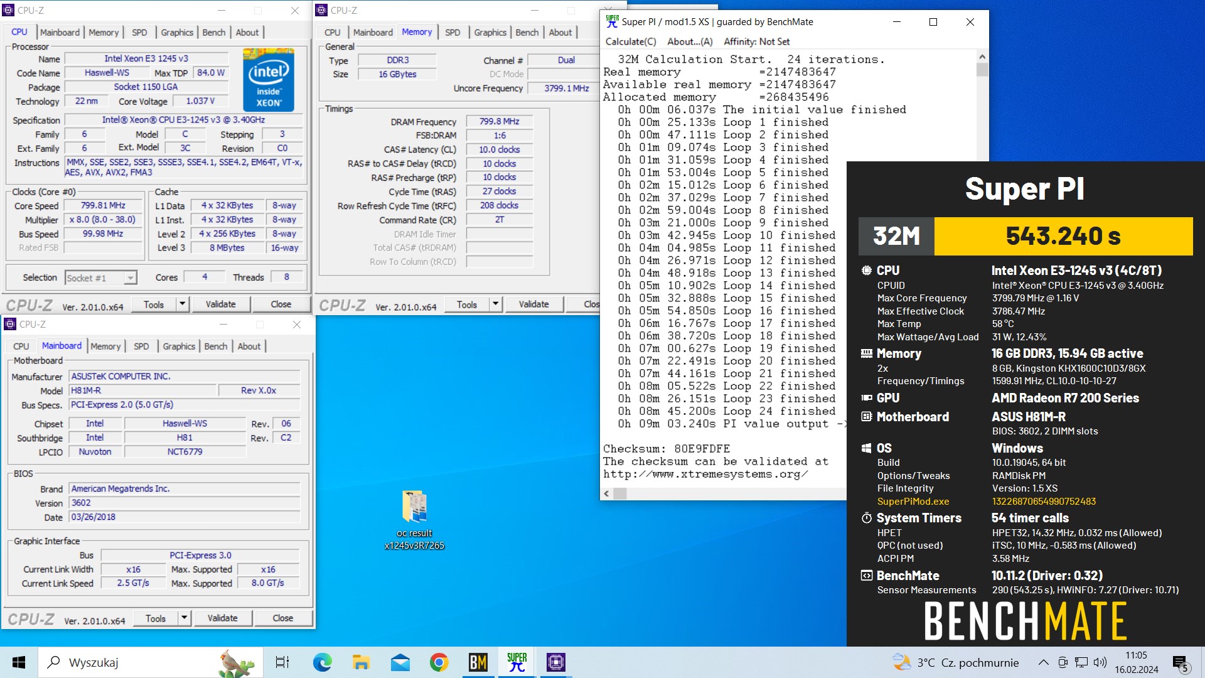Click the Checksum: 80E9FDFE line
This screenshot has width=1205, height=678.
667,448
